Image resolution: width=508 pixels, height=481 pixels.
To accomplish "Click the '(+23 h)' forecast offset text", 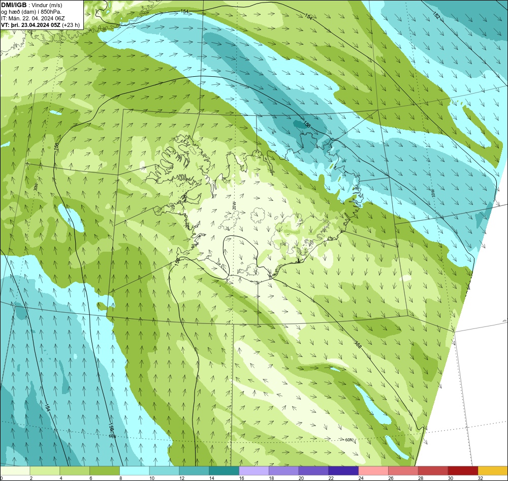I will tap(71, 24).
